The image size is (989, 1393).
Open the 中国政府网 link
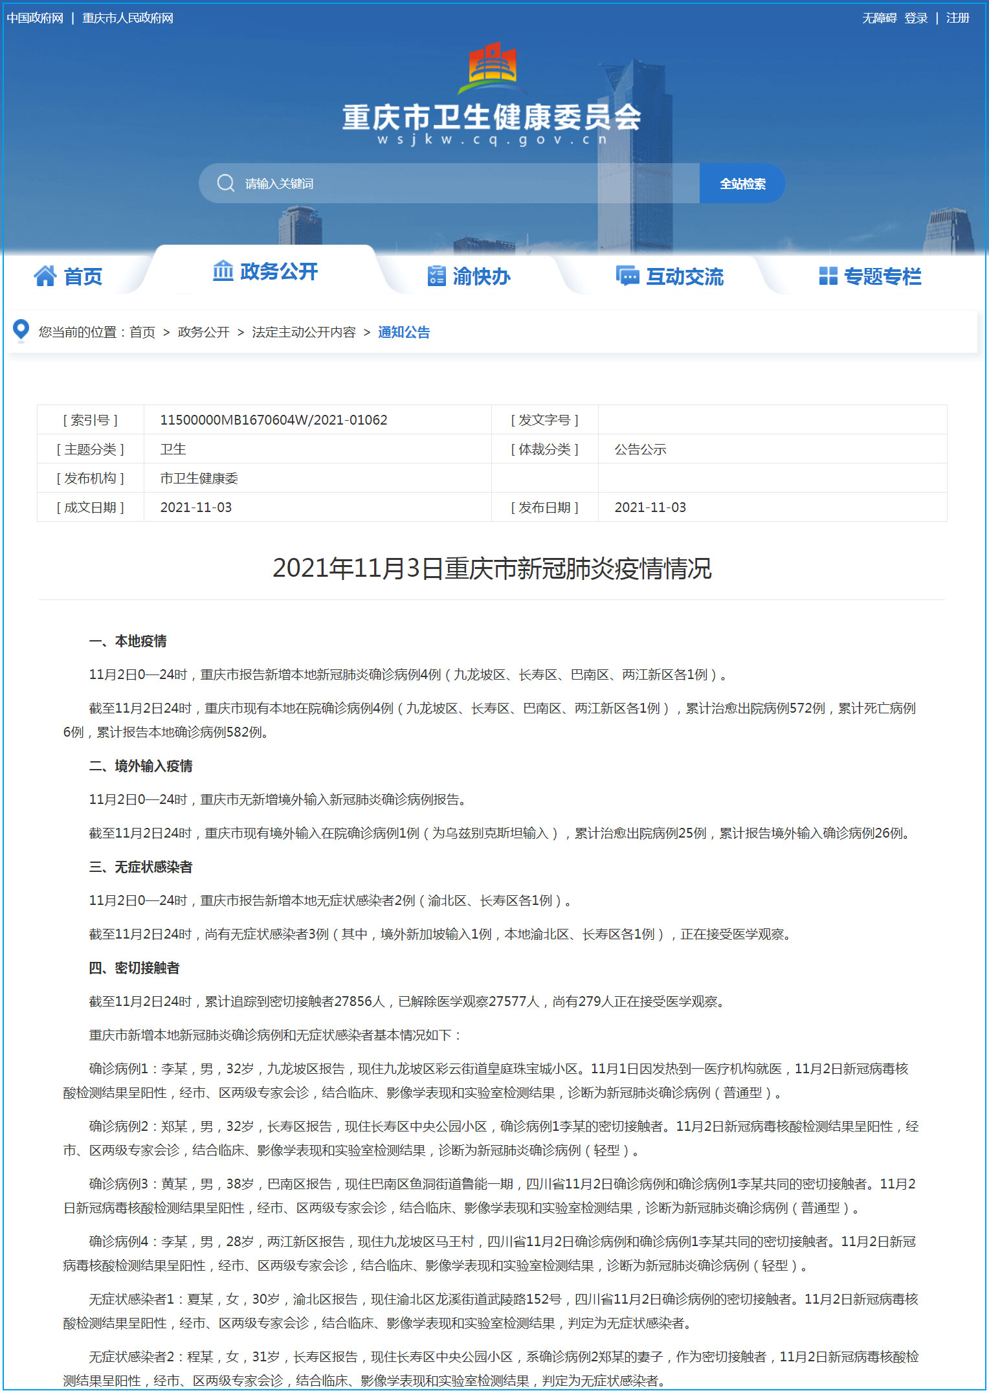tap(35, 18)
